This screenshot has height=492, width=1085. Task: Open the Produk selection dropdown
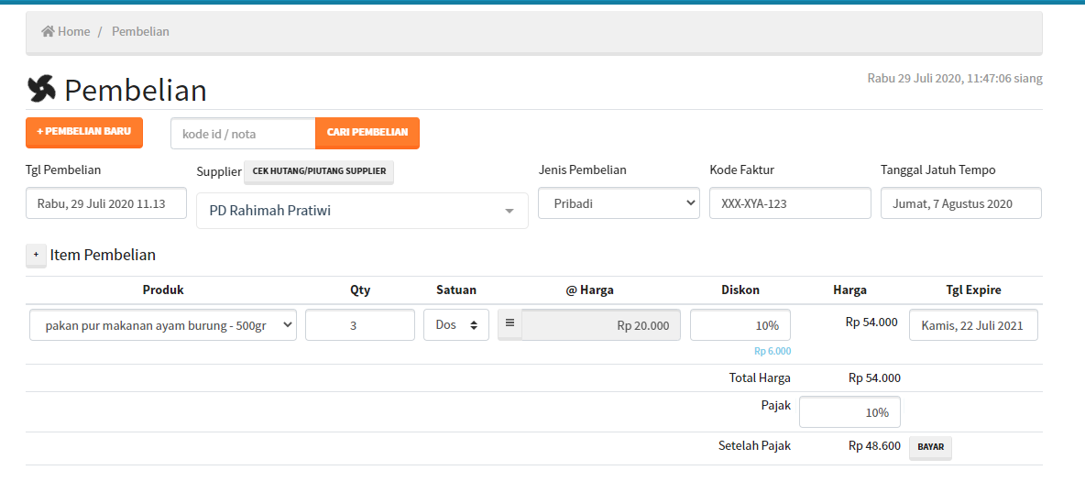tap(163, 325)
